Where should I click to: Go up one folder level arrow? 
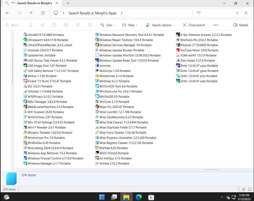pos(31,13)
